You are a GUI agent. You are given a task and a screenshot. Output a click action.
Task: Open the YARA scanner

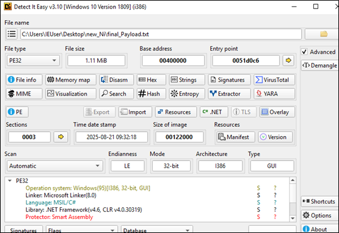(274, 94)
